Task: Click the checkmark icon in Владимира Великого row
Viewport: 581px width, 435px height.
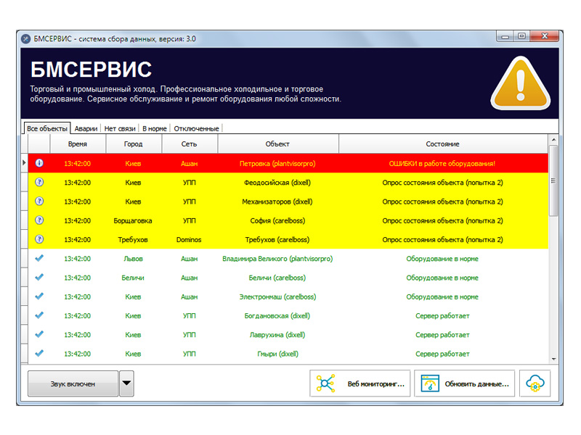Action: 39,258
